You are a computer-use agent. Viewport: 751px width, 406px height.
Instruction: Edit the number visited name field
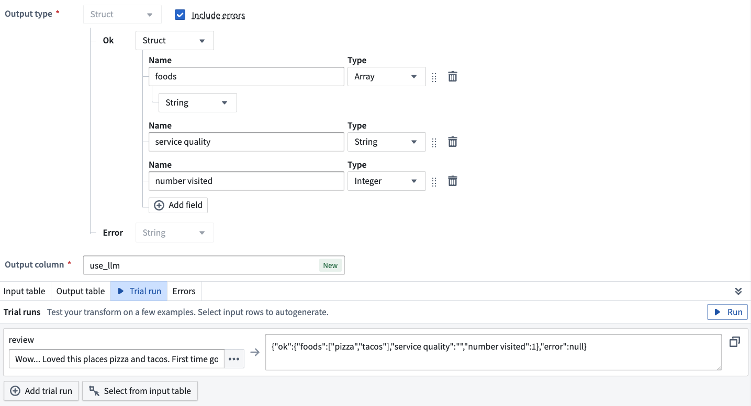pyautogui.click(x=246, y=181)
